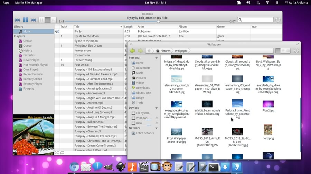The width and height of the screenshot is (311, 174).
Task: Click the Title column sort arrow
Action: pyautogui.click(x=121, y=26)
